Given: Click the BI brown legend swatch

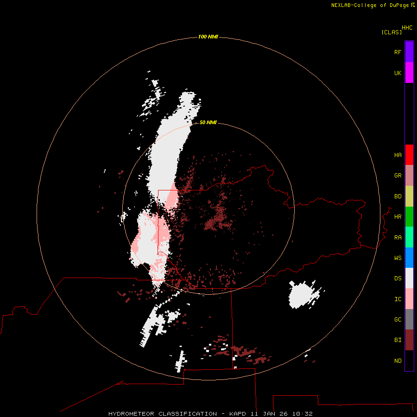Looking at the screenshot, I should point(409,340).
